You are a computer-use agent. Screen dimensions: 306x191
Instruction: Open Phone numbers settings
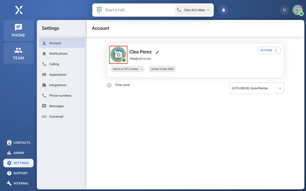62,95
